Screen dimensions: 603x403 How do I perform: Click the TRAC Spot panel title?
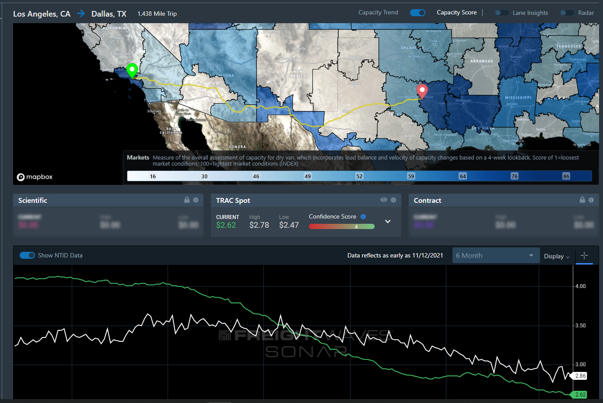[233, 200]
